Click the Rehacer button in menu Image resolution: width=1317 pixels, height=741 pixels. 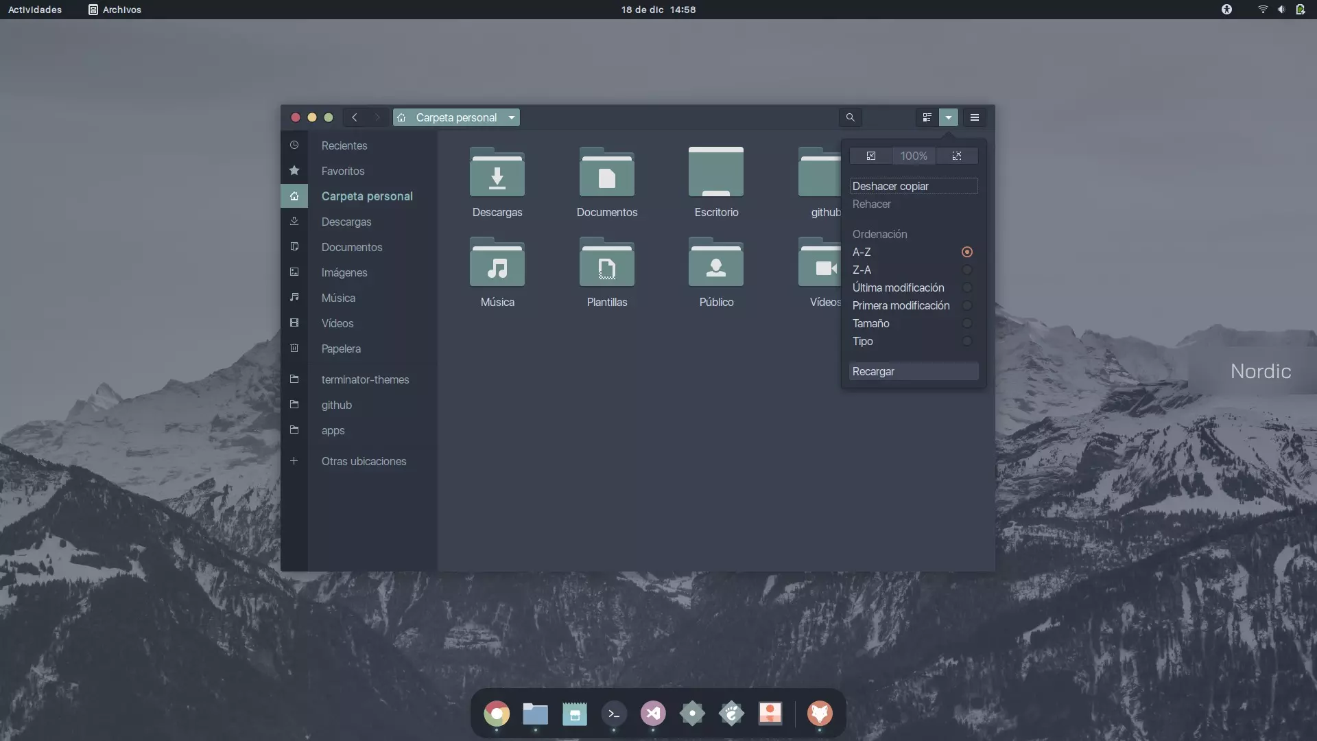[870, 204]
